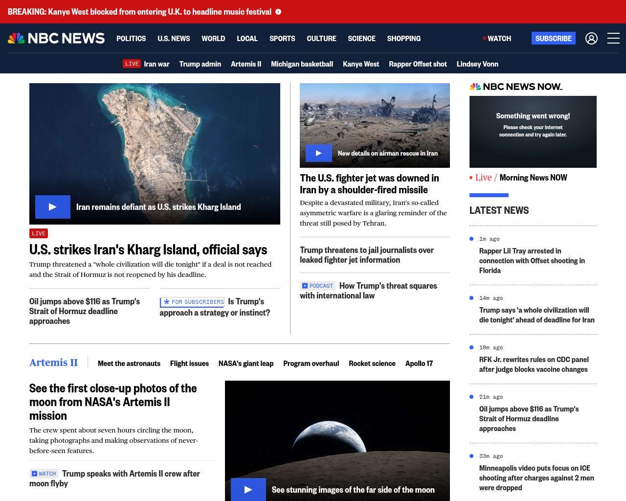
Task: Click the WATCH badge near Trump Artemis story
Action: coord(44,474)
